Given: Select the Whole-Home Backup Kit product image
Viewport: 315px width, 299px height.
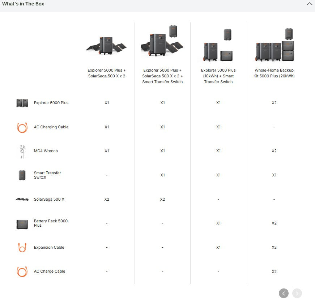Looking at the screenshot, I should [274, 45].
